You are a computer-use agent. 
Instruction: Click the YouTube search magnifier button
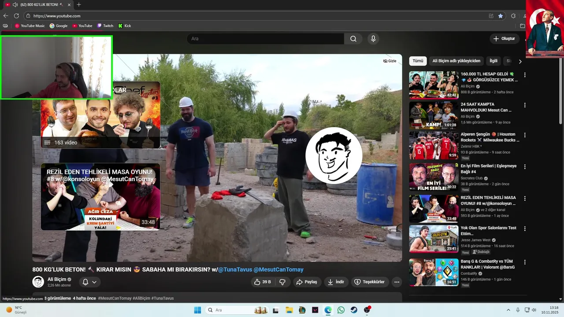(353, 39)
